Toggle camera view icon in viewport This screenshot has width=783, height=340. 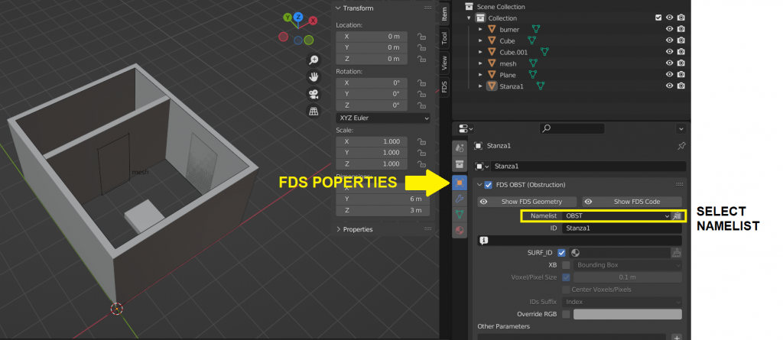(314, 94)
